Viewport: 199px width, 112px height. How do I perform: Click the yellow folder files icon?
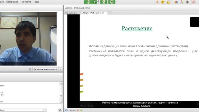[x=169, y=2]
